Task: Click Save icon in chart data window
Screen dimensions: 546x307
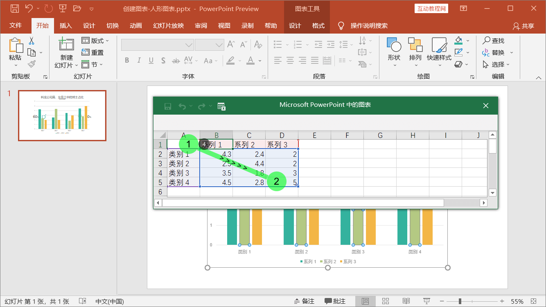Action: pos(167,106)
